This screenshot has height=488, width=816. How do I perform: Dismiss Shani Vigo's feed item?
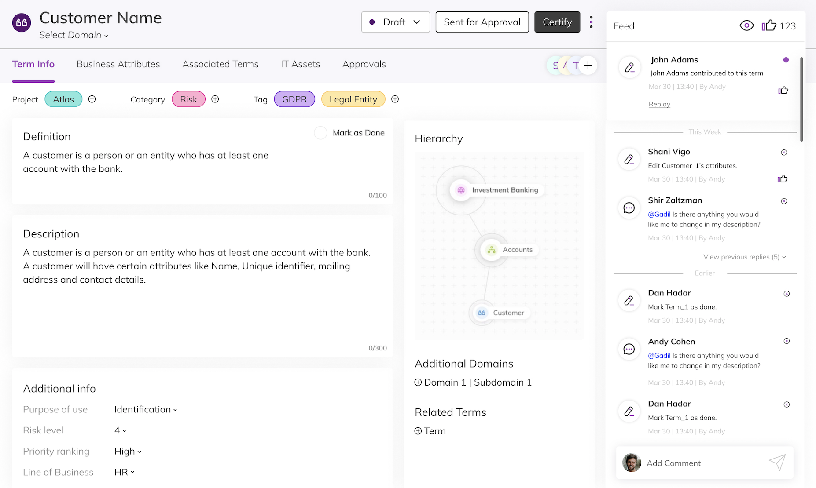click(784, 153)
